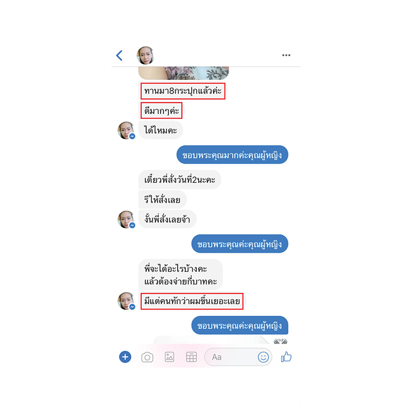Tap the avatar next to งั้นพี่สั่งเลยจ้า
Viewport: 412px width, 412px height.
(126, 219)
